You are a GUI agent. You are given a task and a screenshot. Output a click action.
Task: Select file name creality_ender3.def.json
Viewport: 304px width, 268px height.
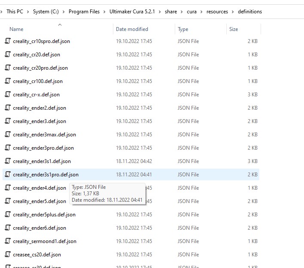coord(40,121)
